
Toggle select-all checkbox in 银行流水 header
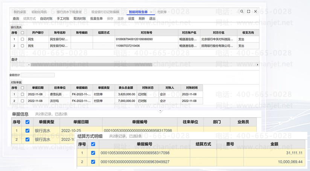(22, 33)
